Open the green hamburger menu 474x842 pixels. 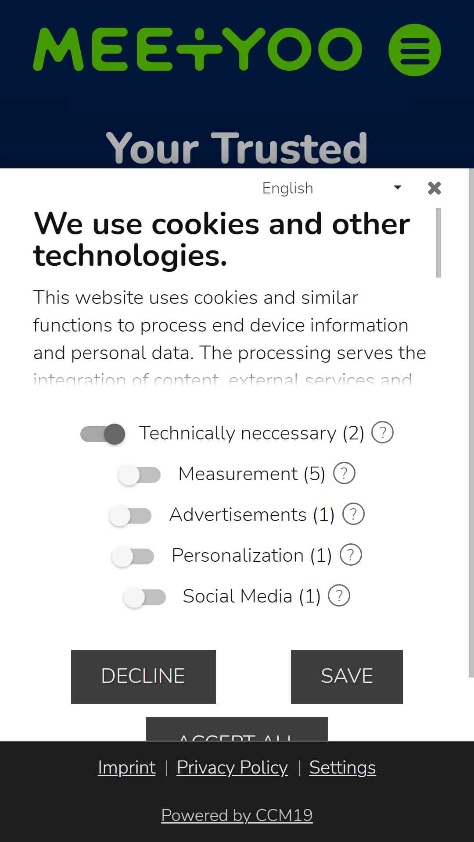tap(414, 50)
